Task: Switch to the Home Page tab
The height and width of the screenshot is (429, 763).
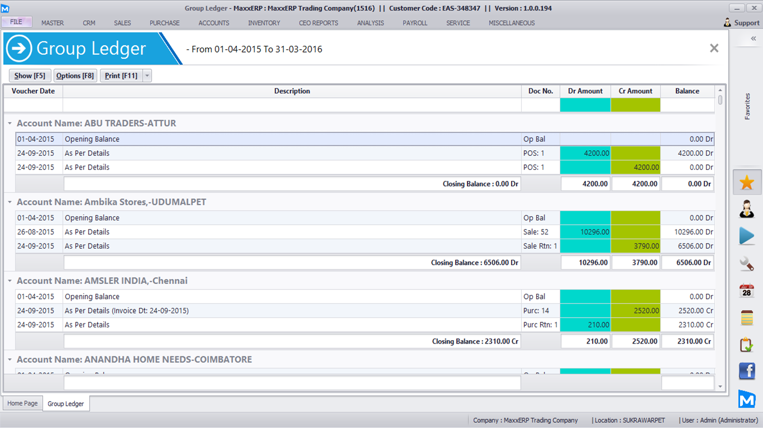Action: tap(23, 403)
